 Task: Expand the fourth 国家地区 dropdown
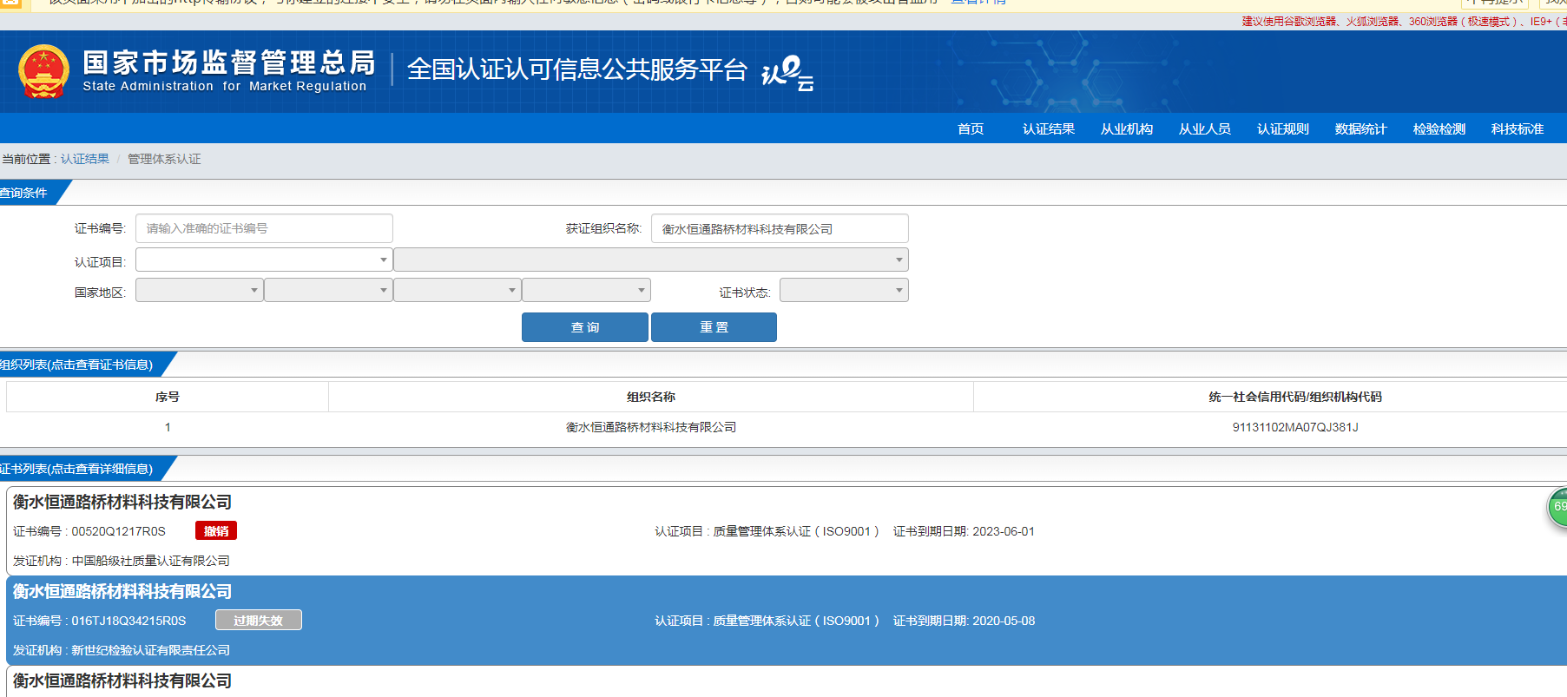click(586, 290)
